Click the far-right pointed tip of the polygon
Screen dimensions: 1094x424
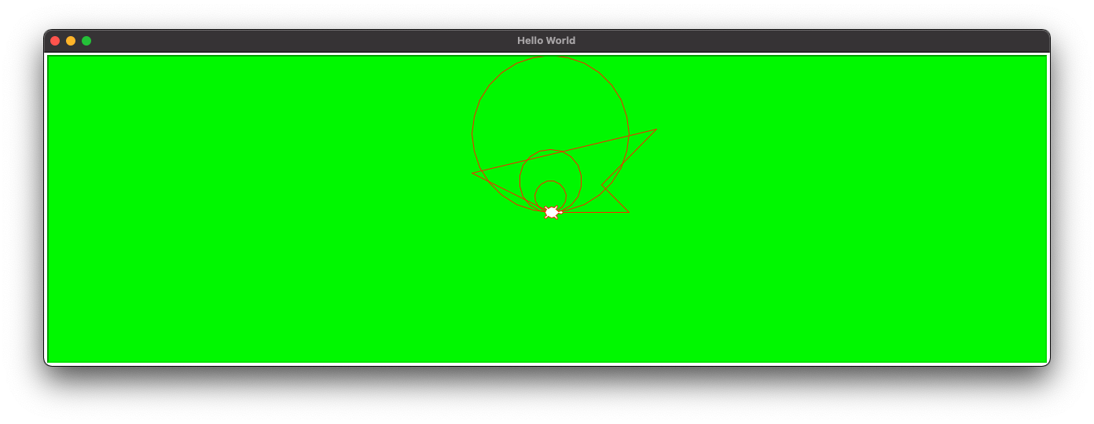(x=656, y=130)
